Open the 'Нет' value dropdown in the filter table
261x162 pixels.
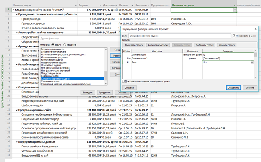252,62
